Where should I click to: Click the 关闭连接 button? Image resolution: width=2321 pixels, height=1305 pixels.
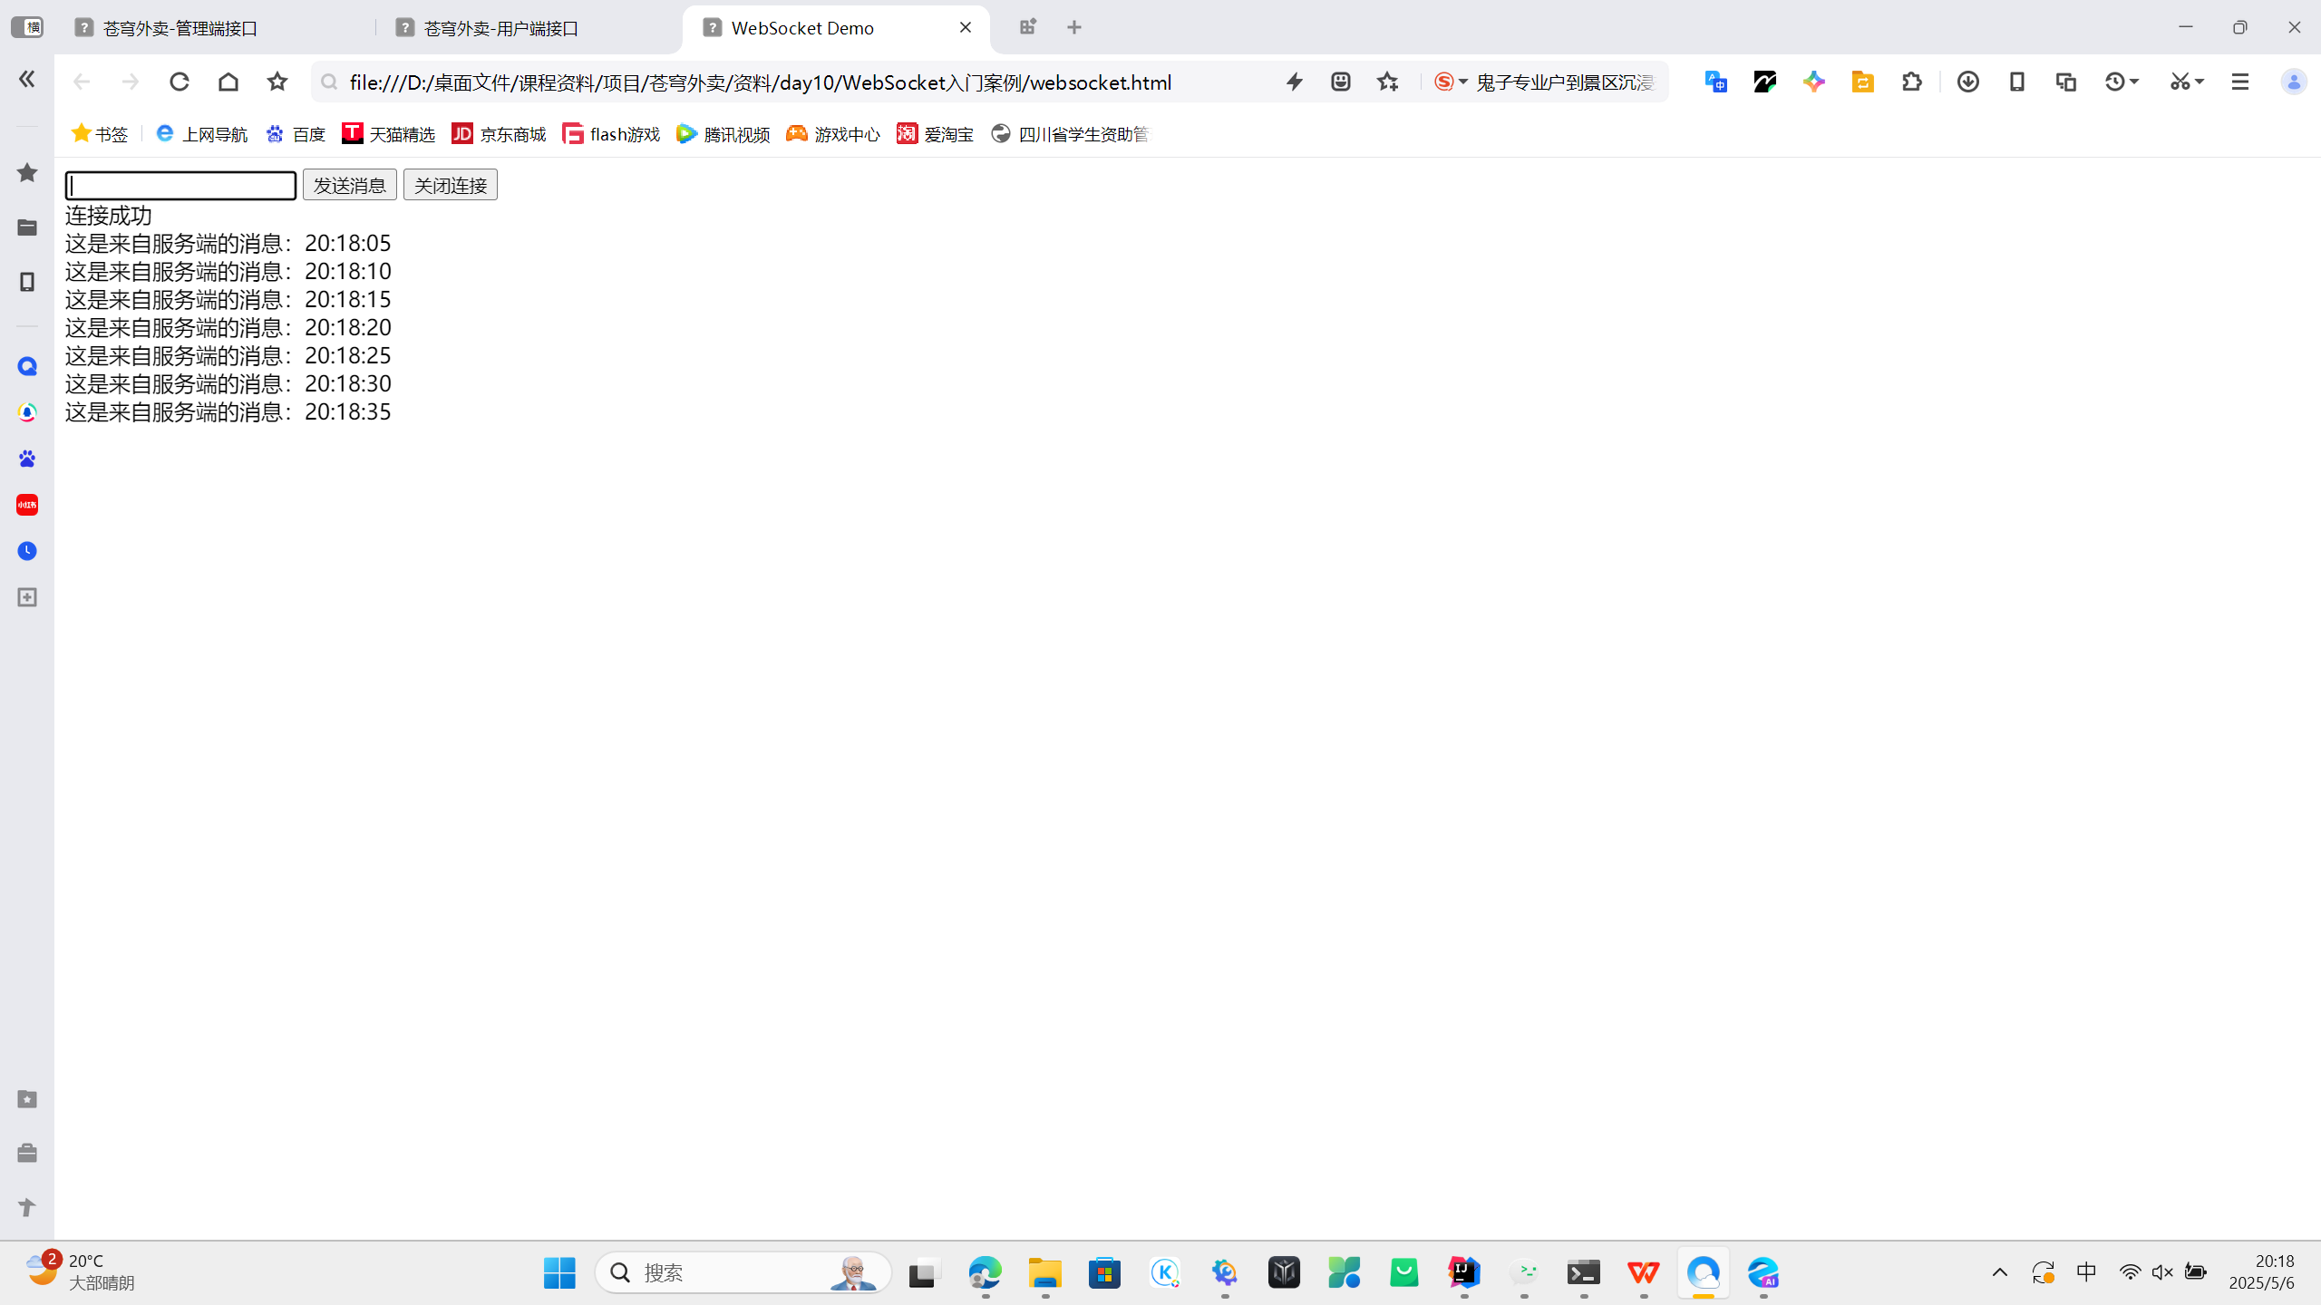(x=450, y=185)
